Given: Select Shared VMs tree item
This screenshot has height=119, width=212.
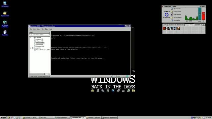Looking at the screenshot, I should coord(37,48).
